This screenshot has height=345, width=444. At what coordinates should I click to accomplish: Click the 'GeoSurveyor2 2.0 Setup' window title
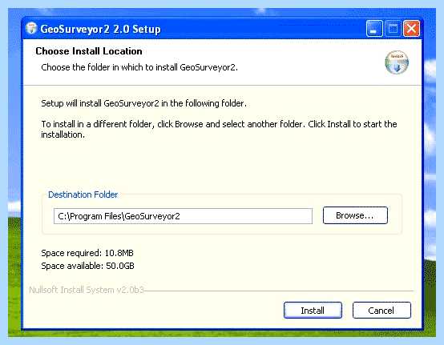[x=100, y=29]
